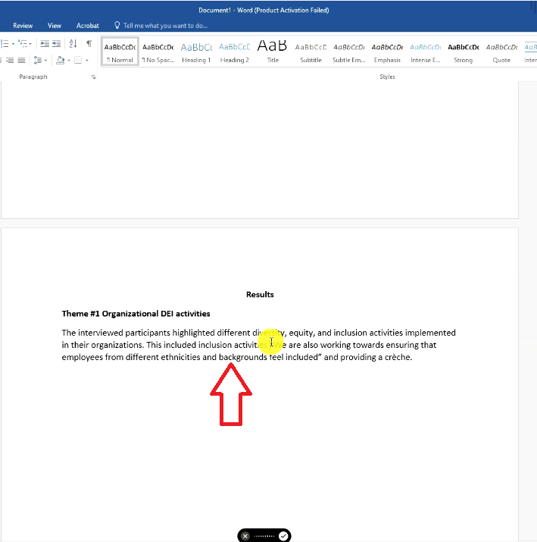Viewport: 537px width, 542px height.
Task: Click the word "organizations" in second line
Action: coord(117,345)
